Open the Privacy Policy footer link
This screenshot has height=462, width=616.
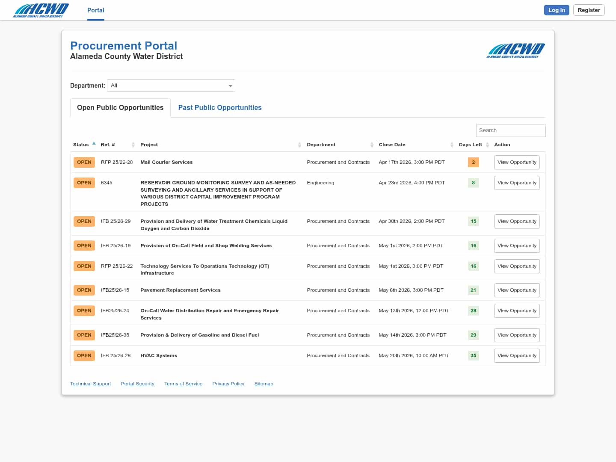pyautogui.click(x=228, y=384)
